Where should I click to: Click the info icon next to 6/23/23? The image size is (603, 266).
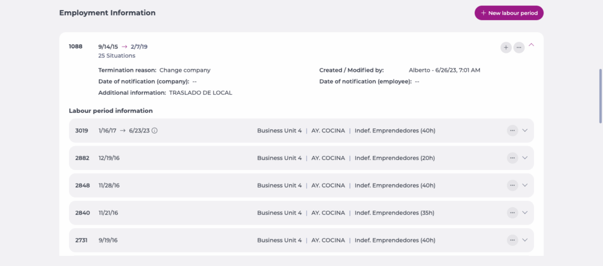pos(154,131)
